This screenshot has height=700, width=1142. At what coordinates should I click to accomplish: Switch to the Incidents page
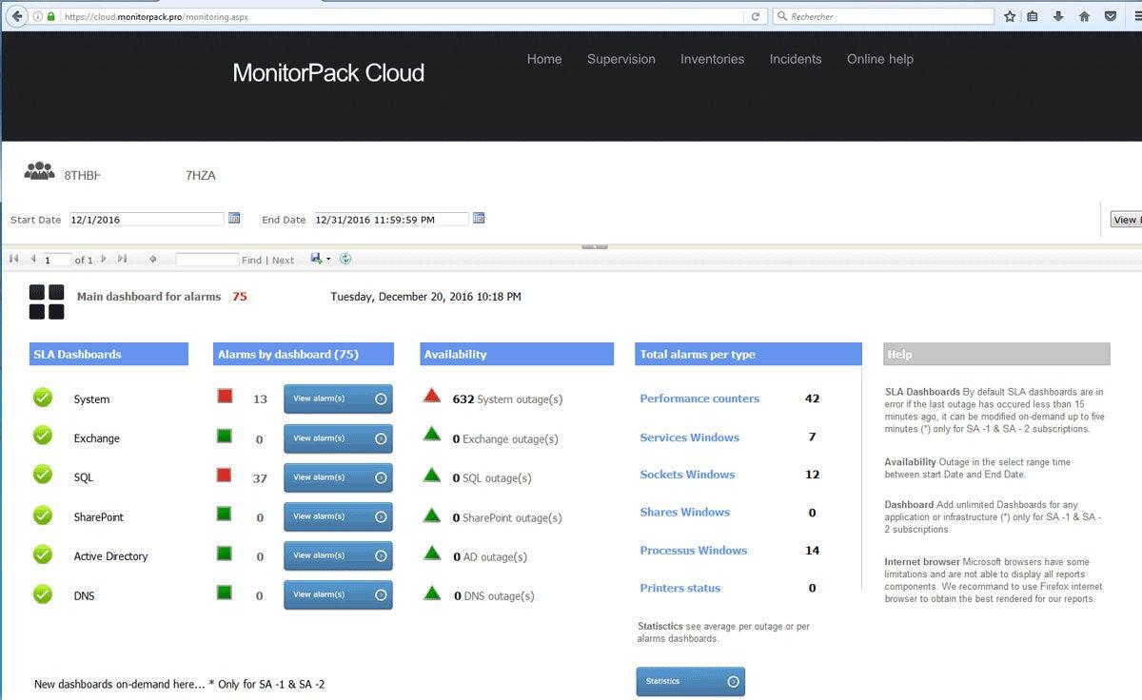tap(796, 59)
